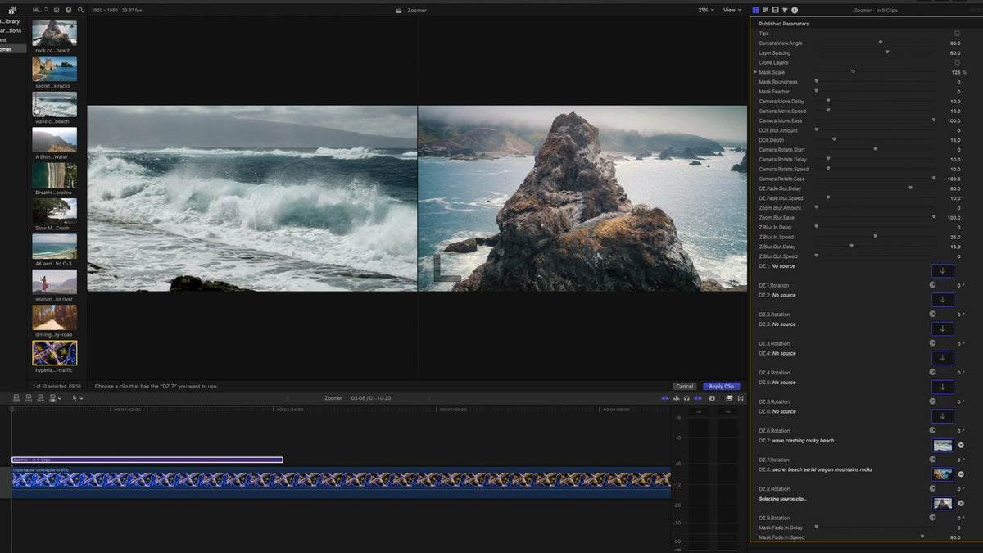The image size is (983, 553).
Task: Click the Connect clip edit icon
Action: [x=16, y=398]
